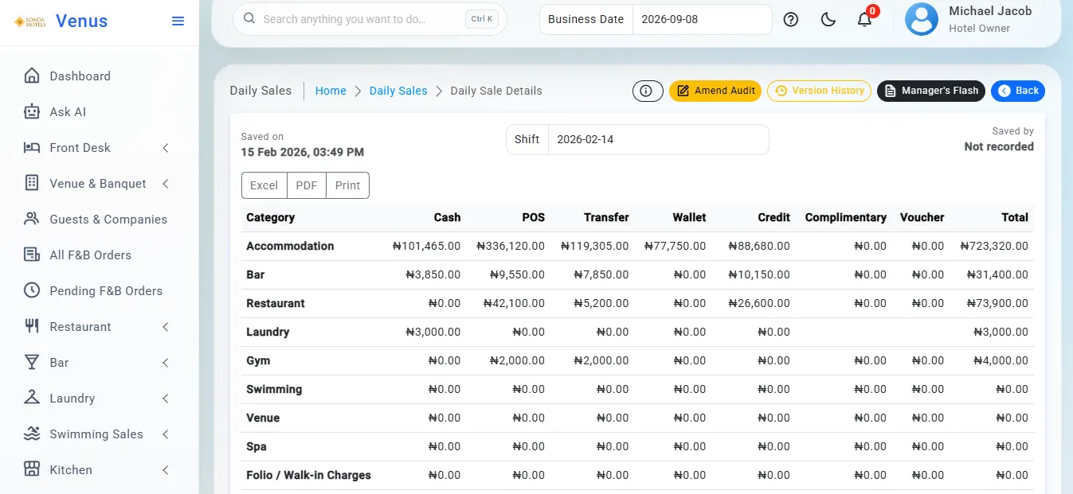Select Accommodation credit value ₦88,680.00
The image size is (1073, 494).
click(759, 246)
